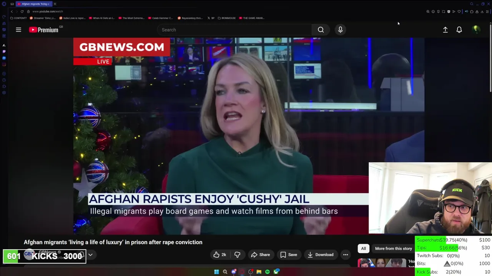
Task: Open Instagram in the browser sidebar
Action: [4, 64]
